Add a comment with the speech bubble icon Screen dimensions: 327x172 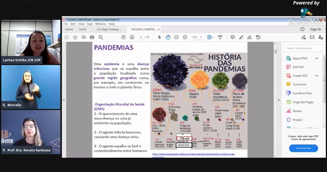232,37
